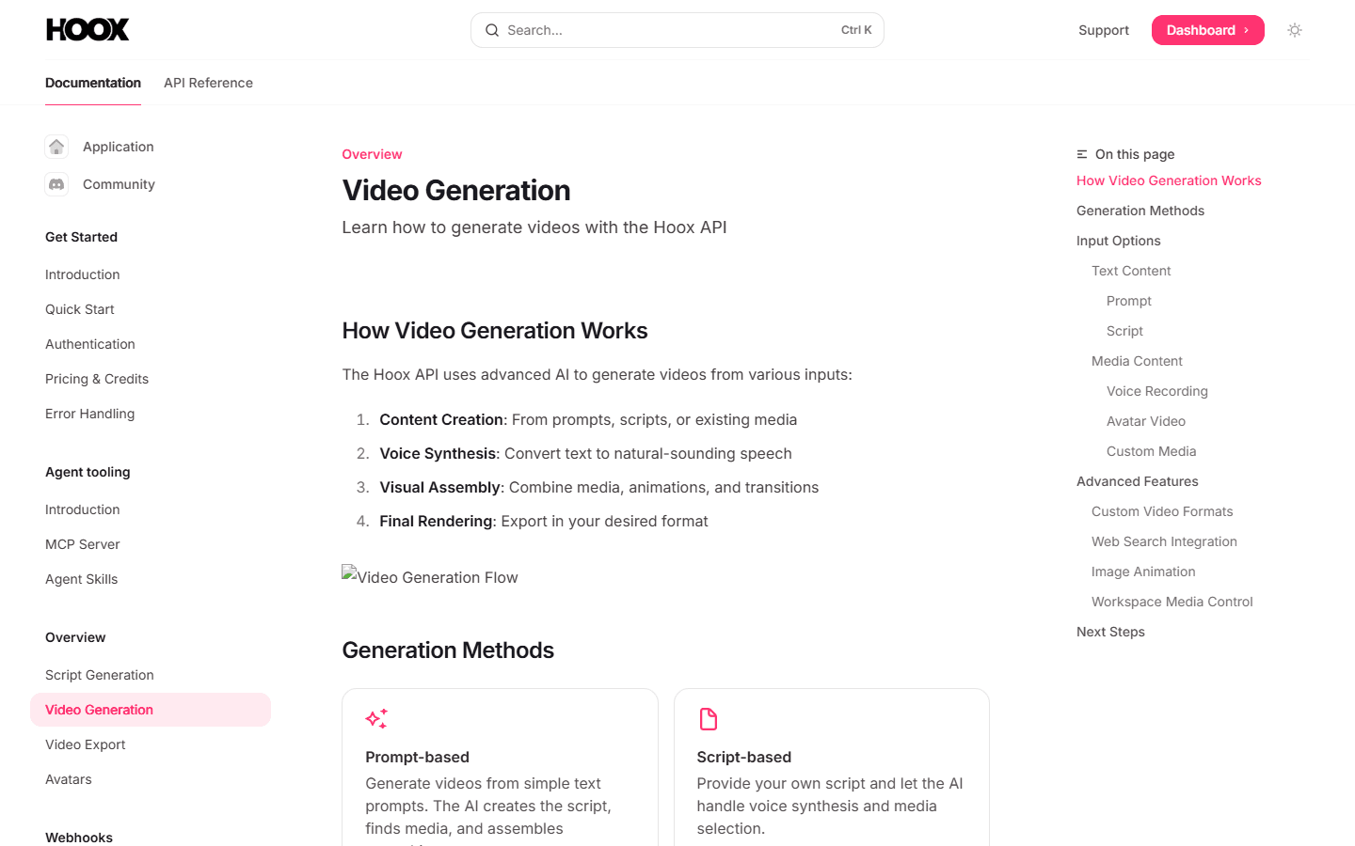Open the Dashboard button
The width and height of the screenshot is (1355, 846).
point(1208,30)
